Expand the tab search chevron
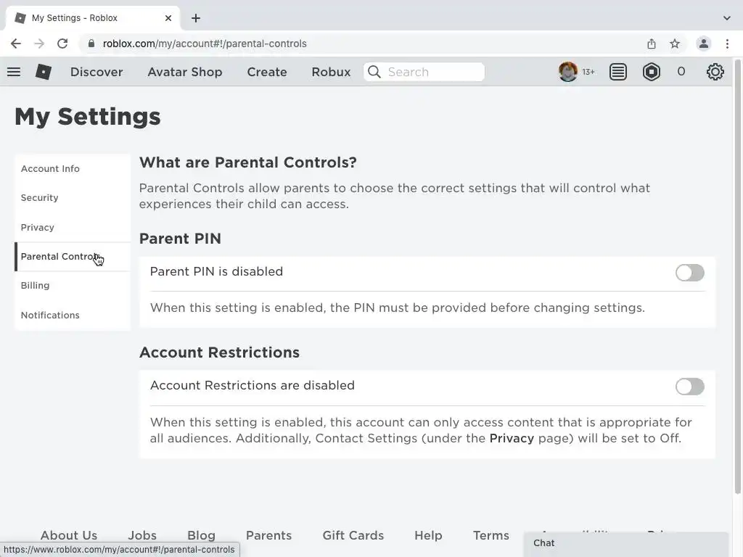Viewport: 743px width, 557px height. coord(727,18)
